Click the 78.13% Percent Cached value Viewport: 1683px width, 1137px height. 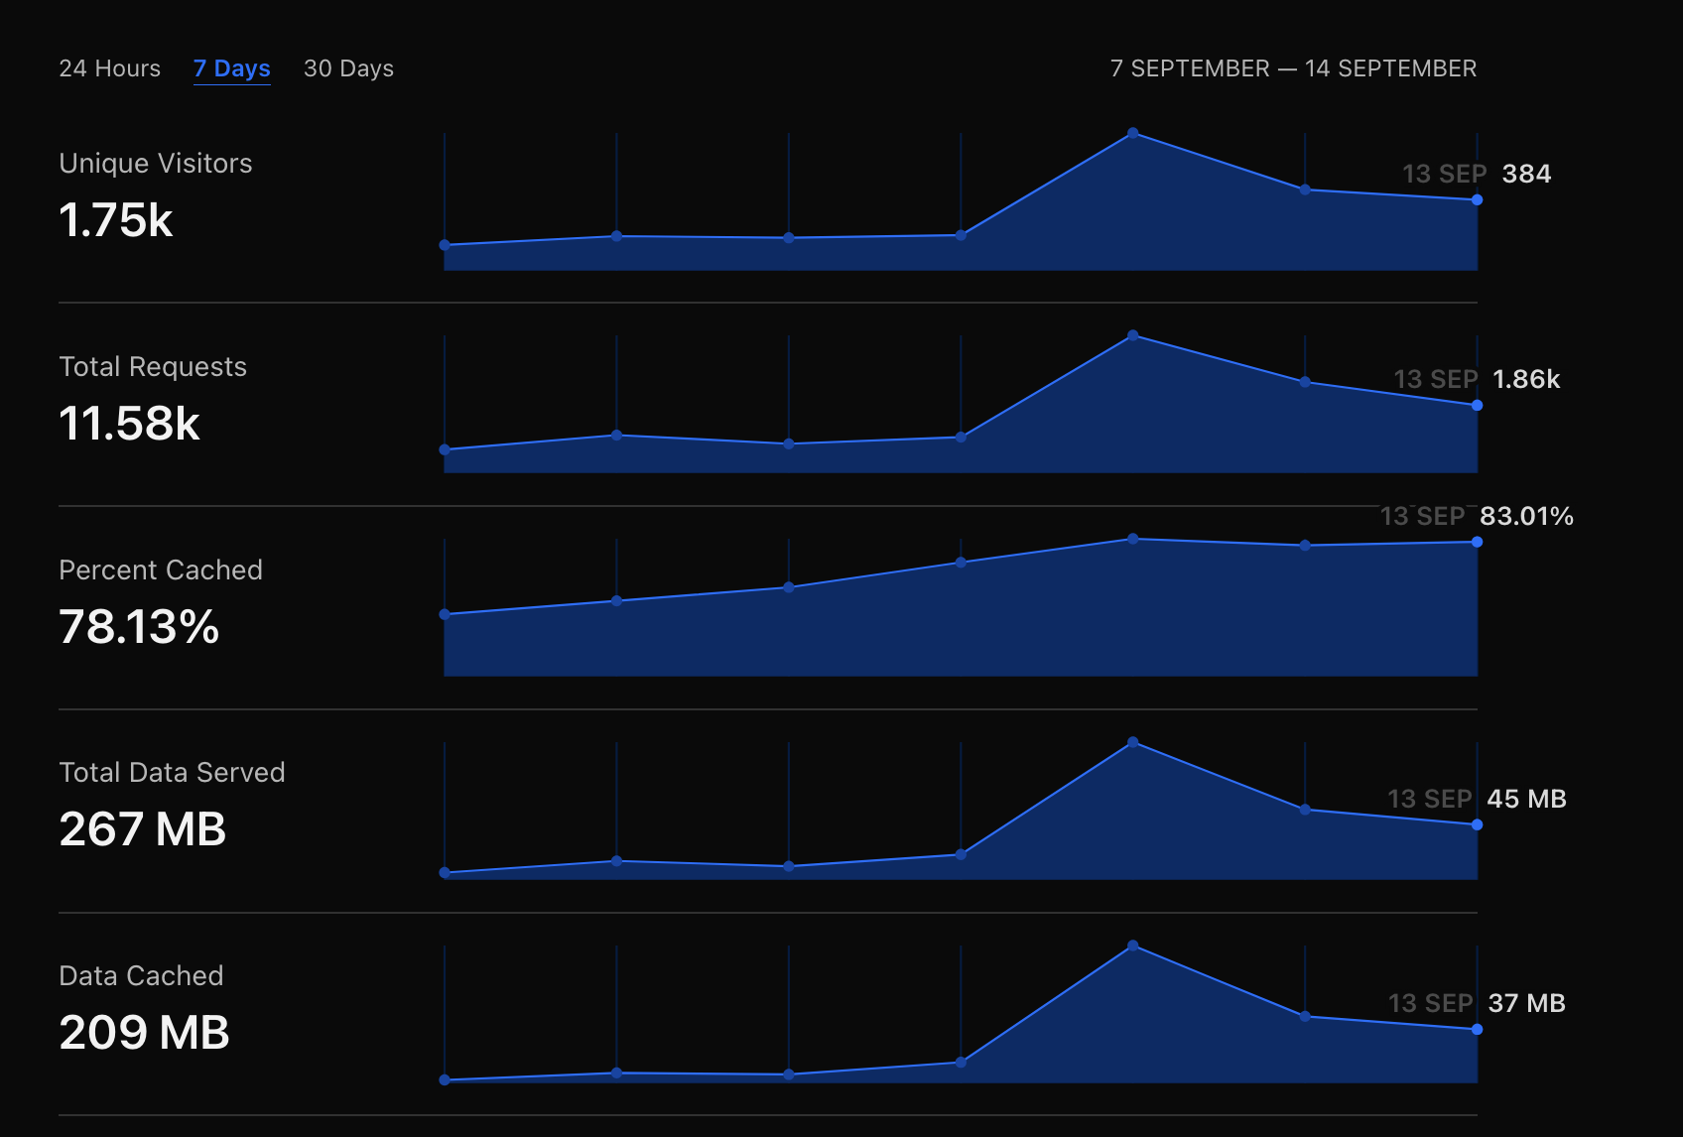tap(139, 627)
